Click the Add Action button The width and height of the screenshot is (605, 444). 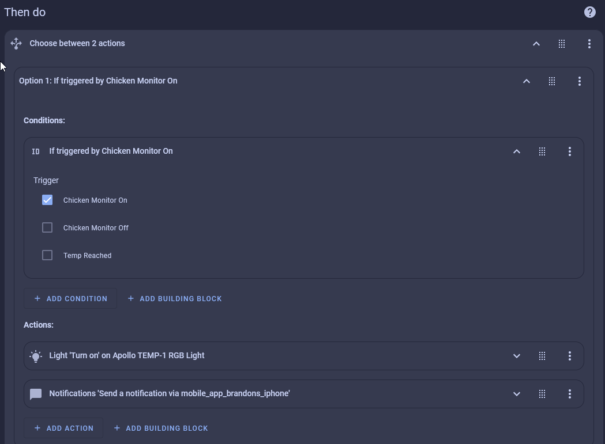[x=63, y=428]
